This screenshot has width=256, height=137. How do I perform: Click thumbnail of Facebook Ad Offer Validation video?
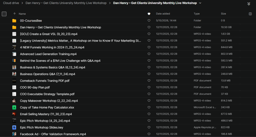click(x=14, y=134)
